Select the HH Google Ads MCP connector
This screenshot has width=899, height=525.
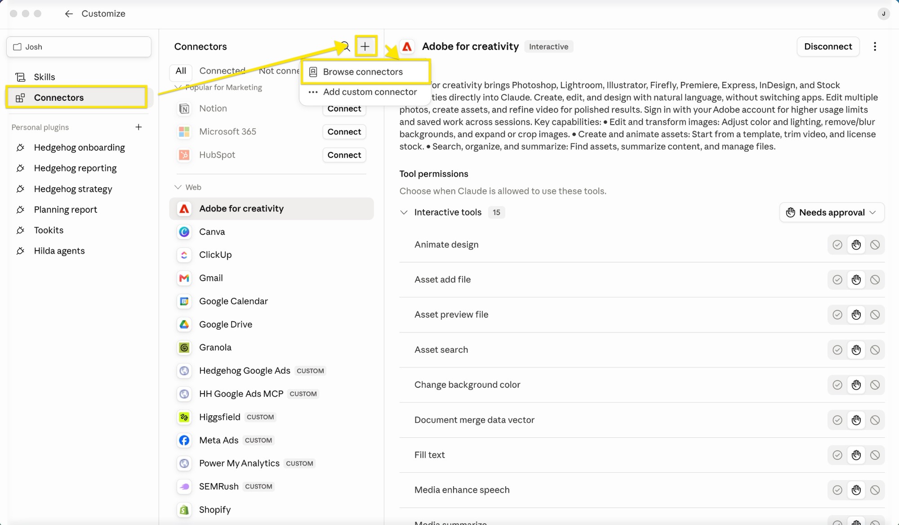[x=271, y=394]
